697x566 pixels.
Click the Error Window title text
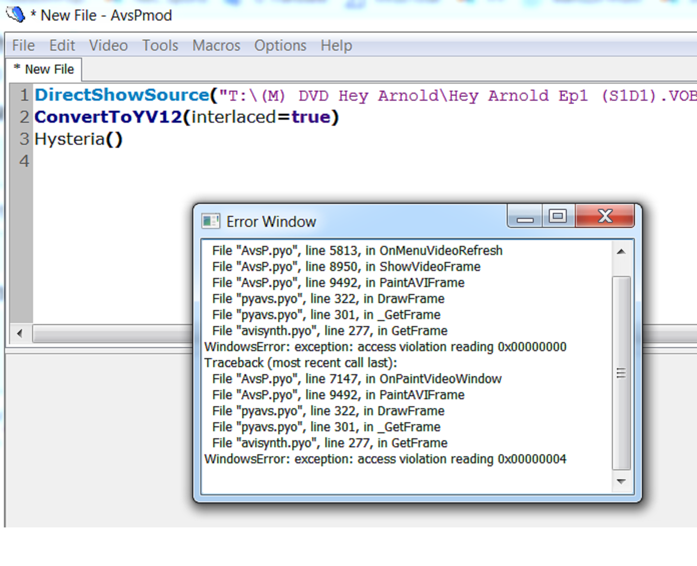pos(271,221)
